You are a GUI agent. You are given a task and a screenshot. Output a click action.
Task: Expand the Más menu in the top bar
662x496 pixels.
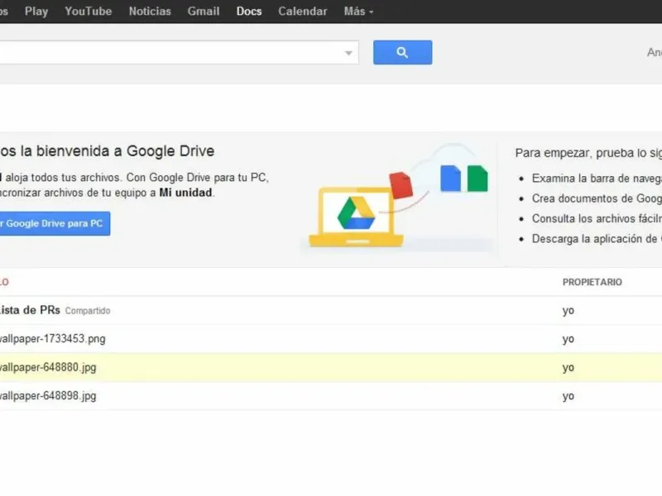[358, 12]
